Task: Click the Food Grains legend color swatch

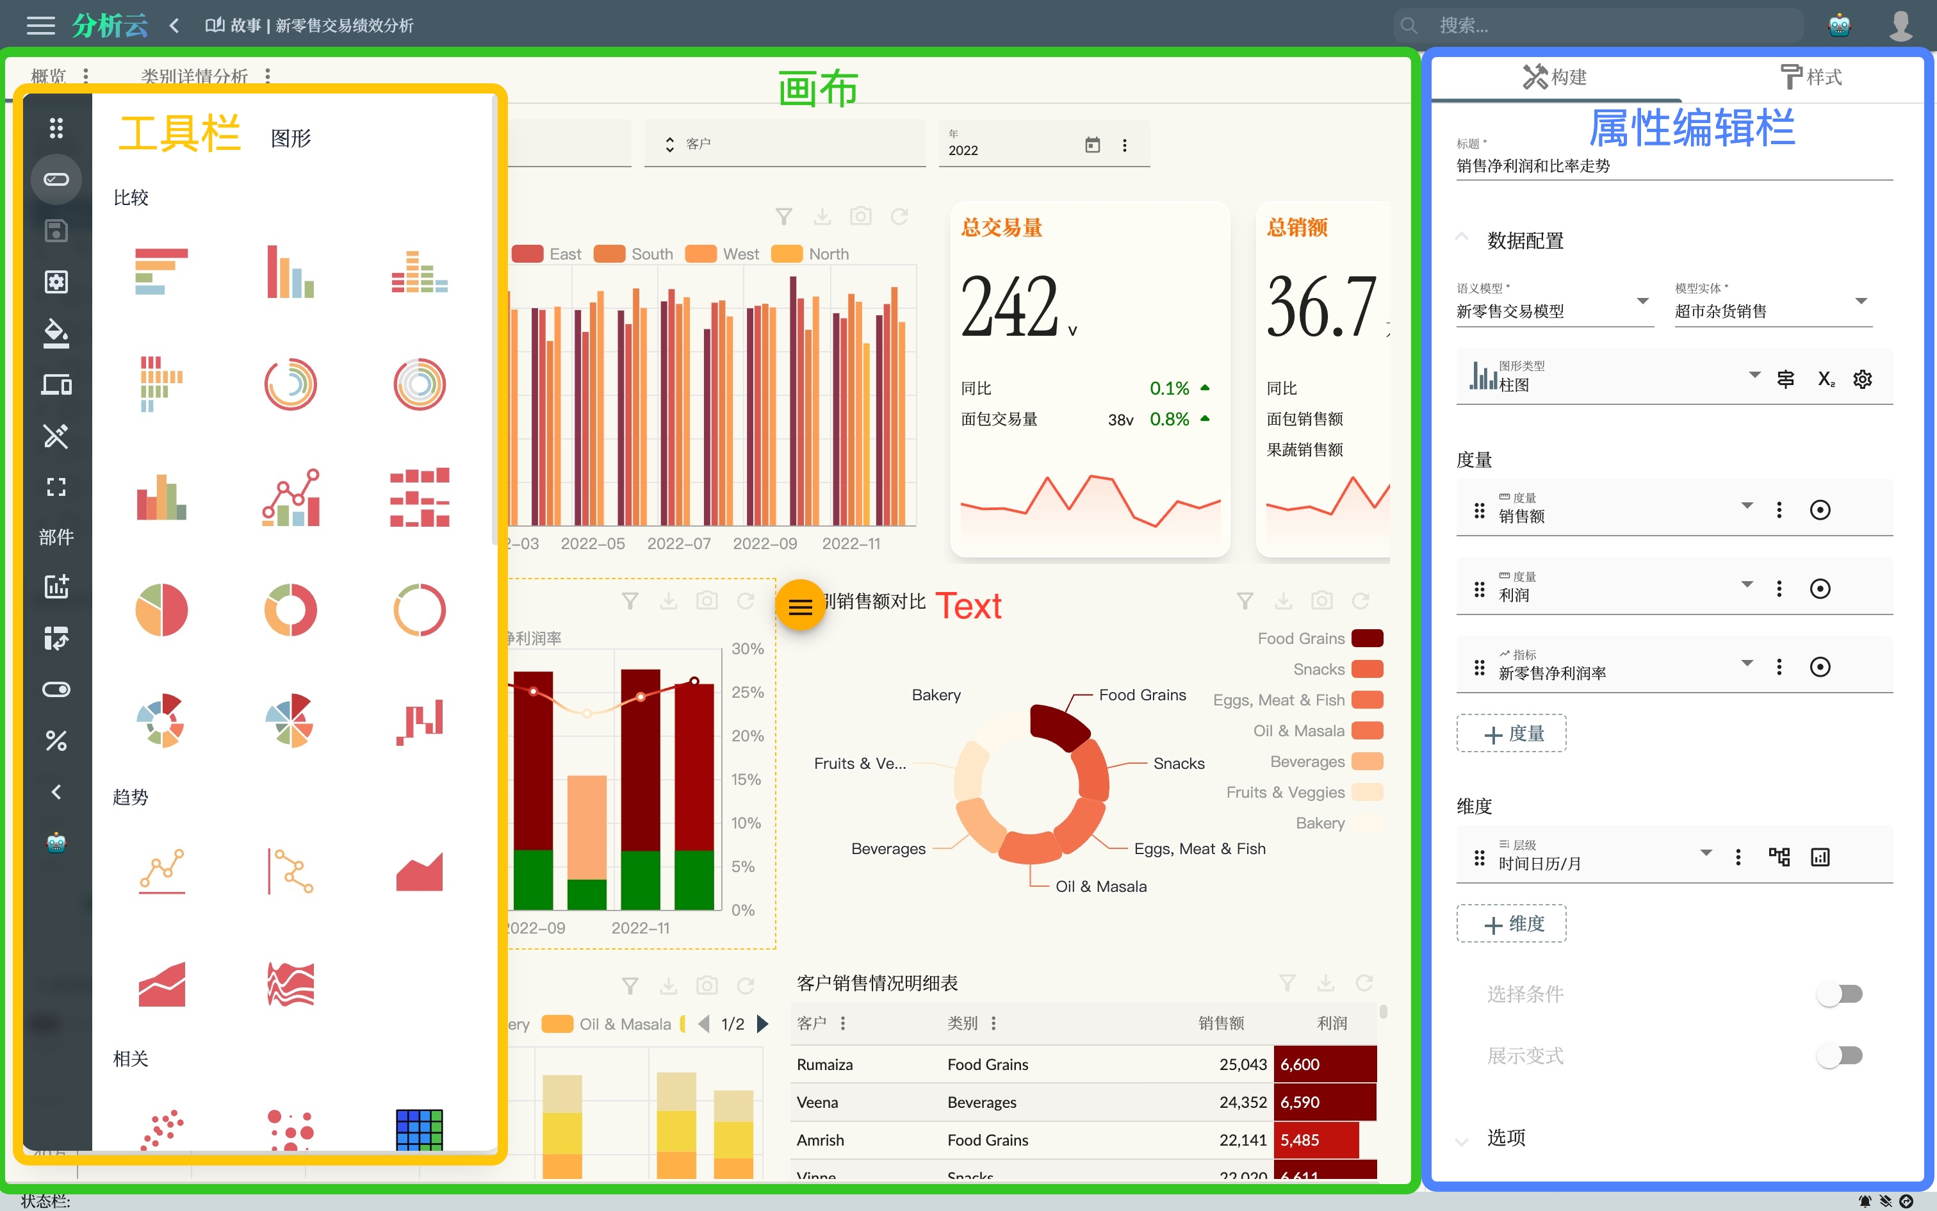Action: click(x=1368, y=638)
